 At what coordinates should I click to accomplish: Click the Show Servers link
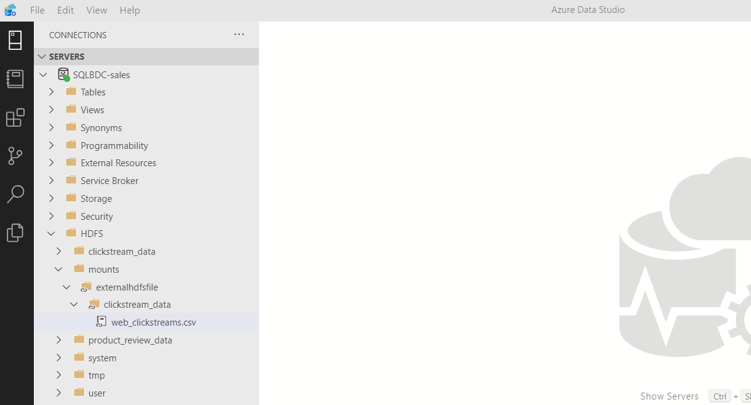pos(669,396)
